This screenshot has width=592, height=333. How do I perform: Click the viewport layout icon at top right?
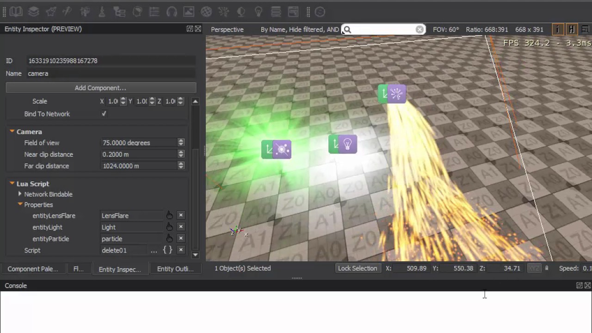(586, 29)
